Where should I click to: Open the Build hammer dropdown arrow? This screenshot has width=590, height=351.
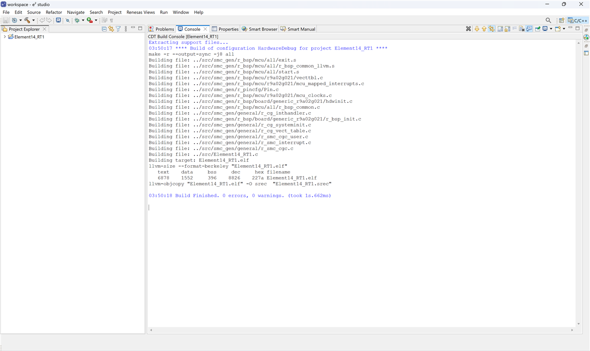tap(33, 20)
